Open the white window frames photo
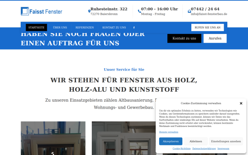 pyautogui.click(x=124, y=138)
